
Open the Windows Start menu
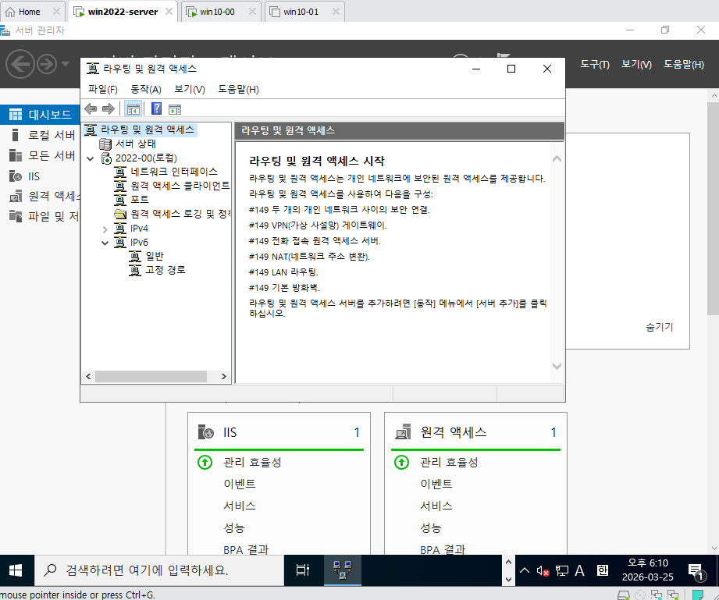[x=16, y=570]
